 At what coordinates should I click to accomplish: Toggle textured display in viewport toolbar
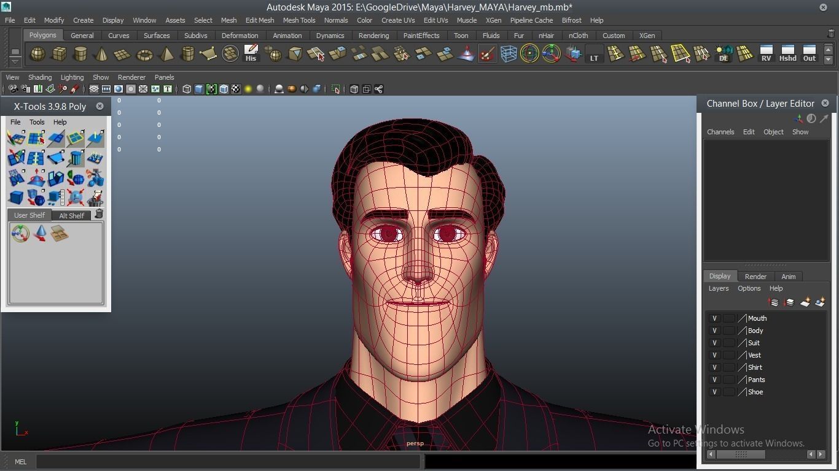(x=236, y=89)
